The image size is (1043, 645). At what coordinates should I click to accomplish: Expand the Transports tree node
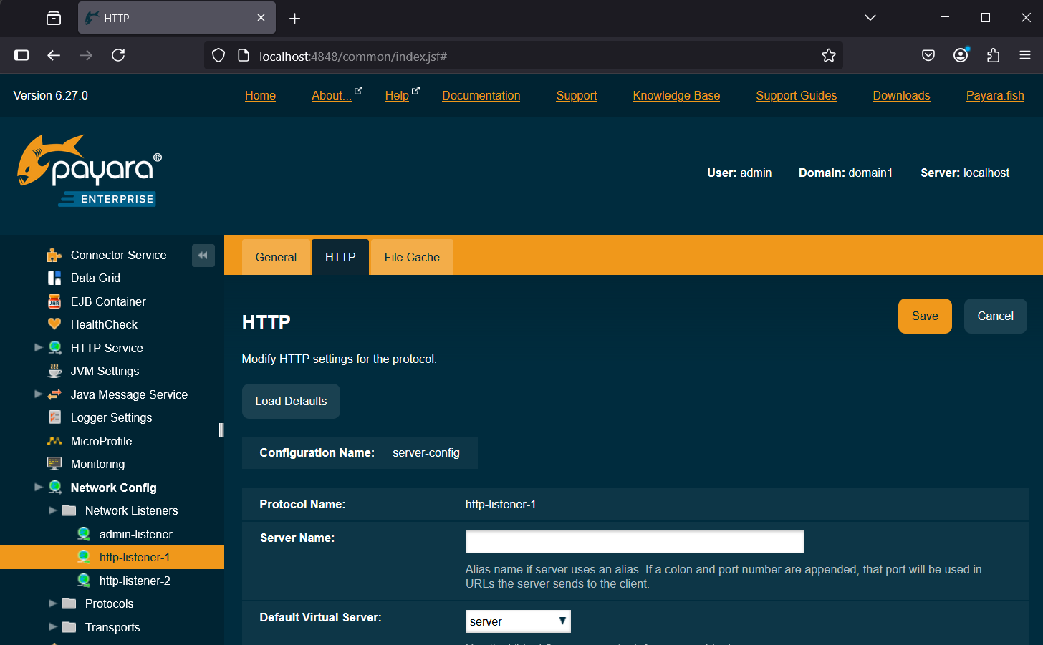pyautogui.click(x=53, y=626)
